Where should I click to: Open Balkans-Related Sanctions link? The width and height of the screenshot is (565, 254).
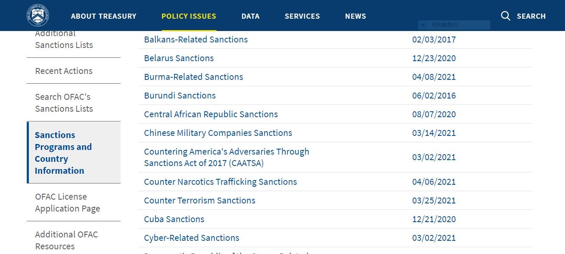point(196,40)
